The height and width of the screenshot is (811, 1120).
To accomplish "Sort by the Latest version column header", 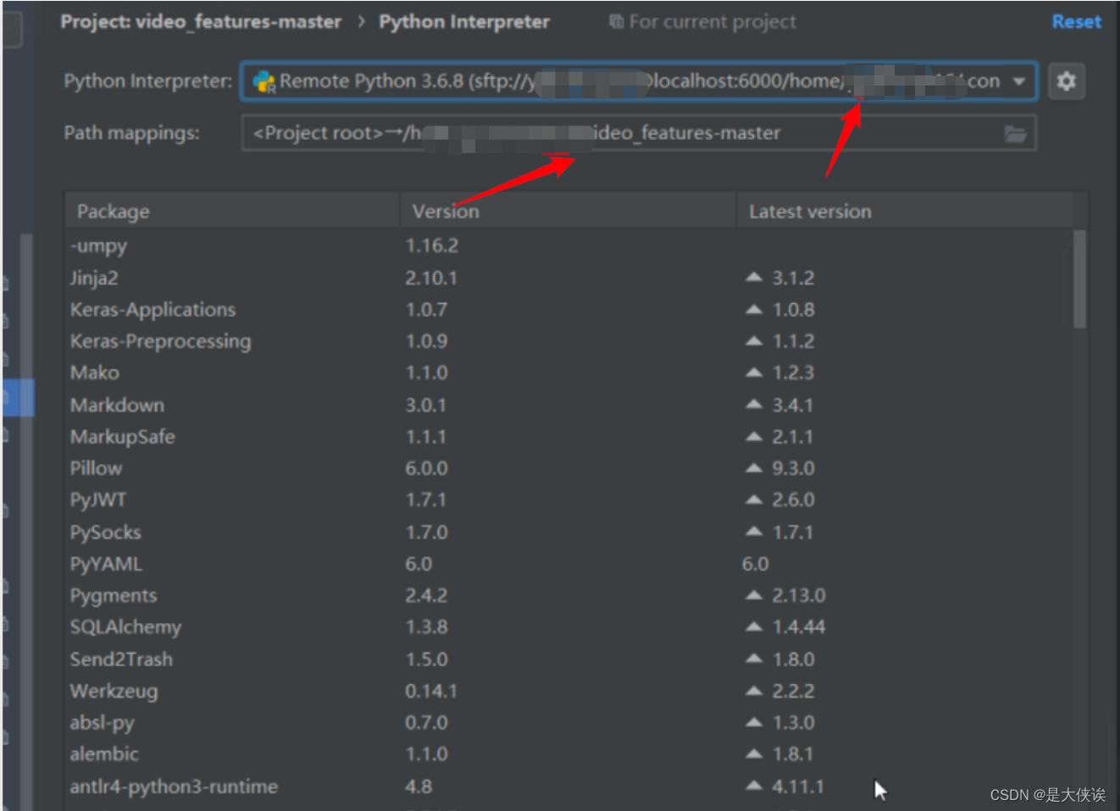I will [x=905, y=211].
